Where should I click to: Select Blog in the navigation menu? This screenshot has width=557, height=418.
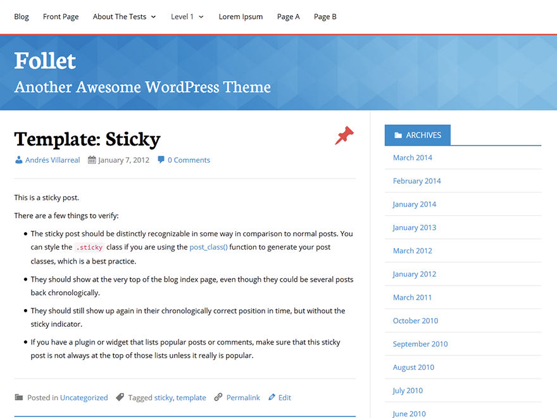click(x=21, y=16)
